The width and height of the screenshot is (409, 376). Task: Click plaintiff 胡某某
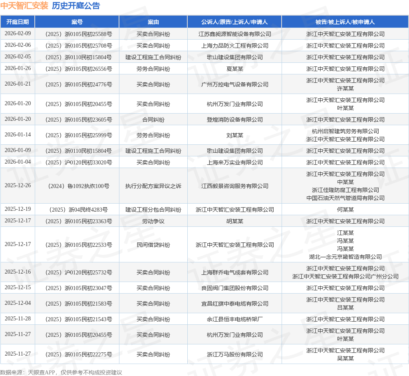(x=235, y=221)
